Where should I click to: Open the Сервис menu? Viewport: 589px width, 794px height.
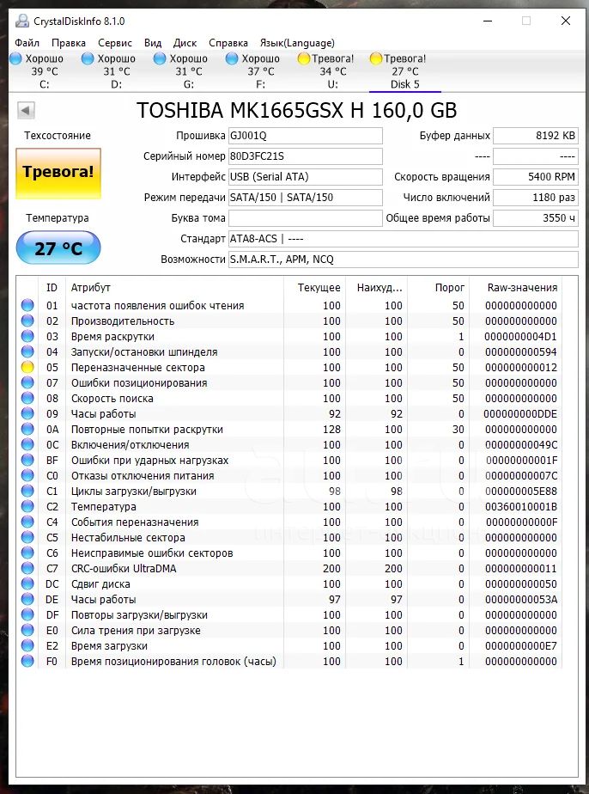(115, 43)
